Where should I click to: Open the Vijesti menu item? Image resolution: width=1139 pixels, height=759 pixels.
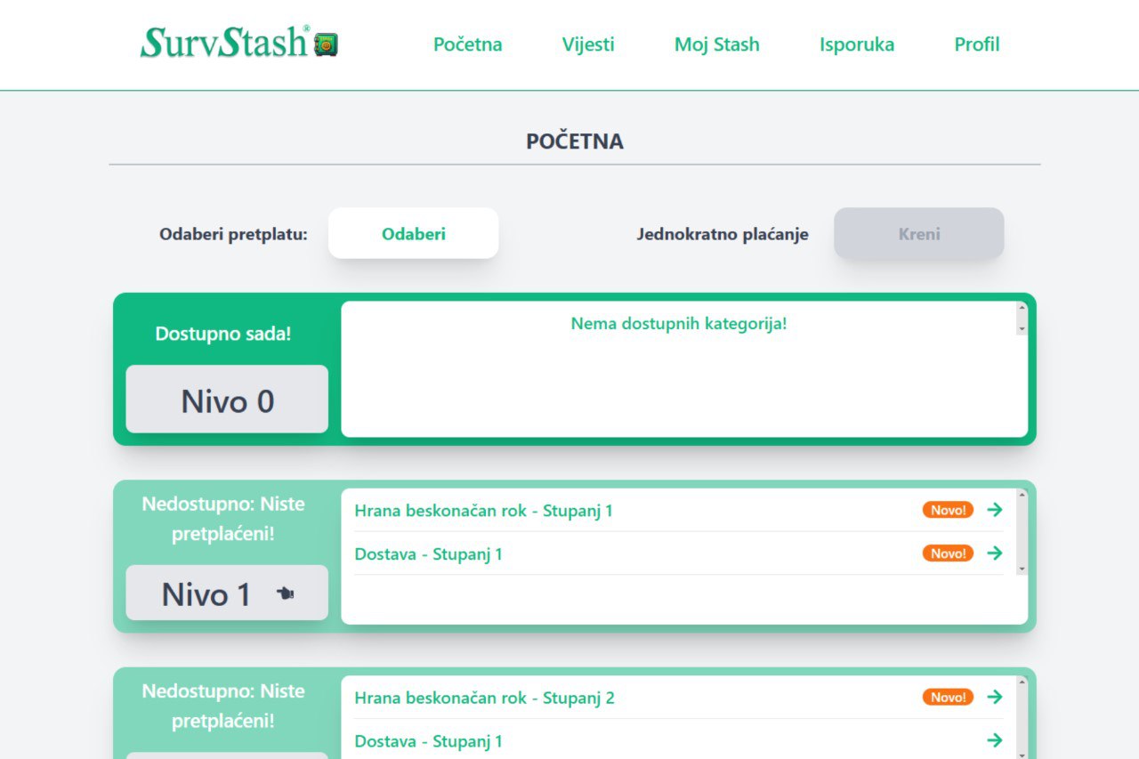[x=588, y=44]
